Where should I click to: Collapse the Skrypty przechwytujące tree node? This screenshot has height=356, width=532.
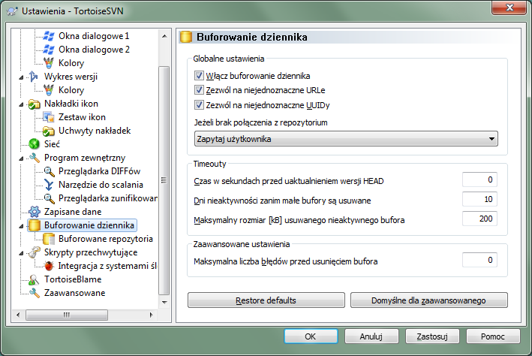21,253
